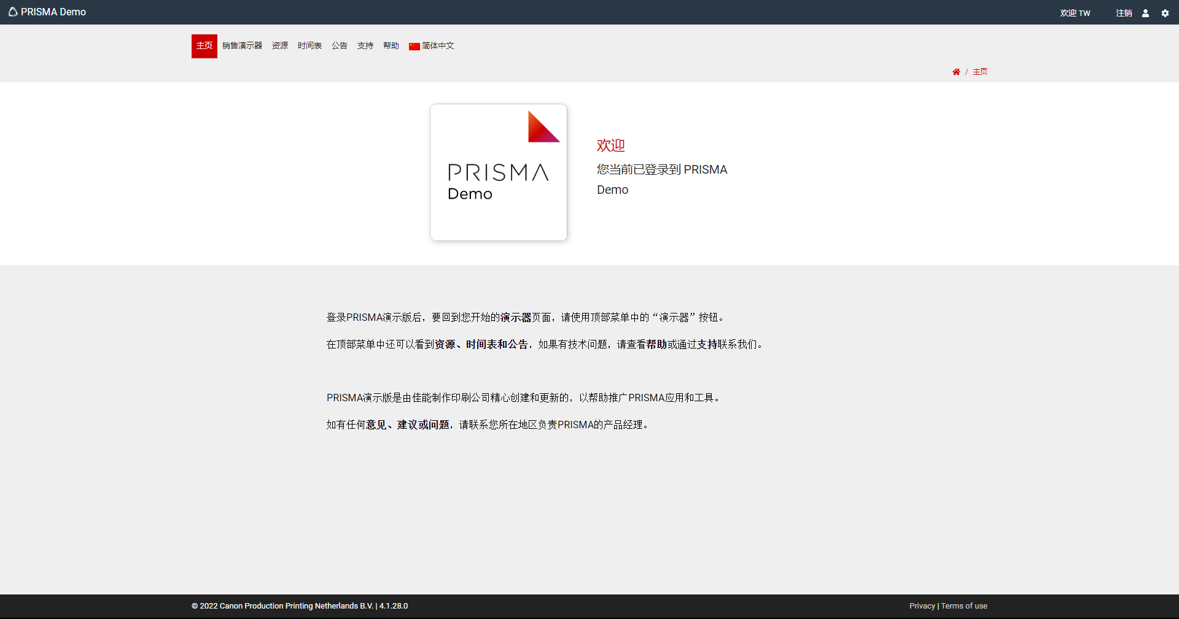The width and height of the screenshot is (1179, 619).
Task: Open the 帮助 menu item
Action: click(x=391, y=46)
